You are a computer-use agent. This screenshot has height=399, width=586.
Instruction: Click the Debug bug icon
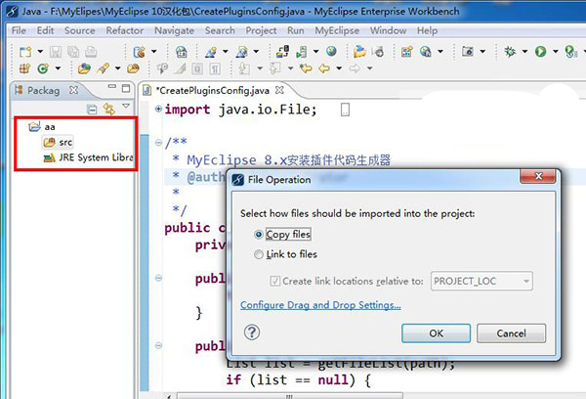[510, 51]
